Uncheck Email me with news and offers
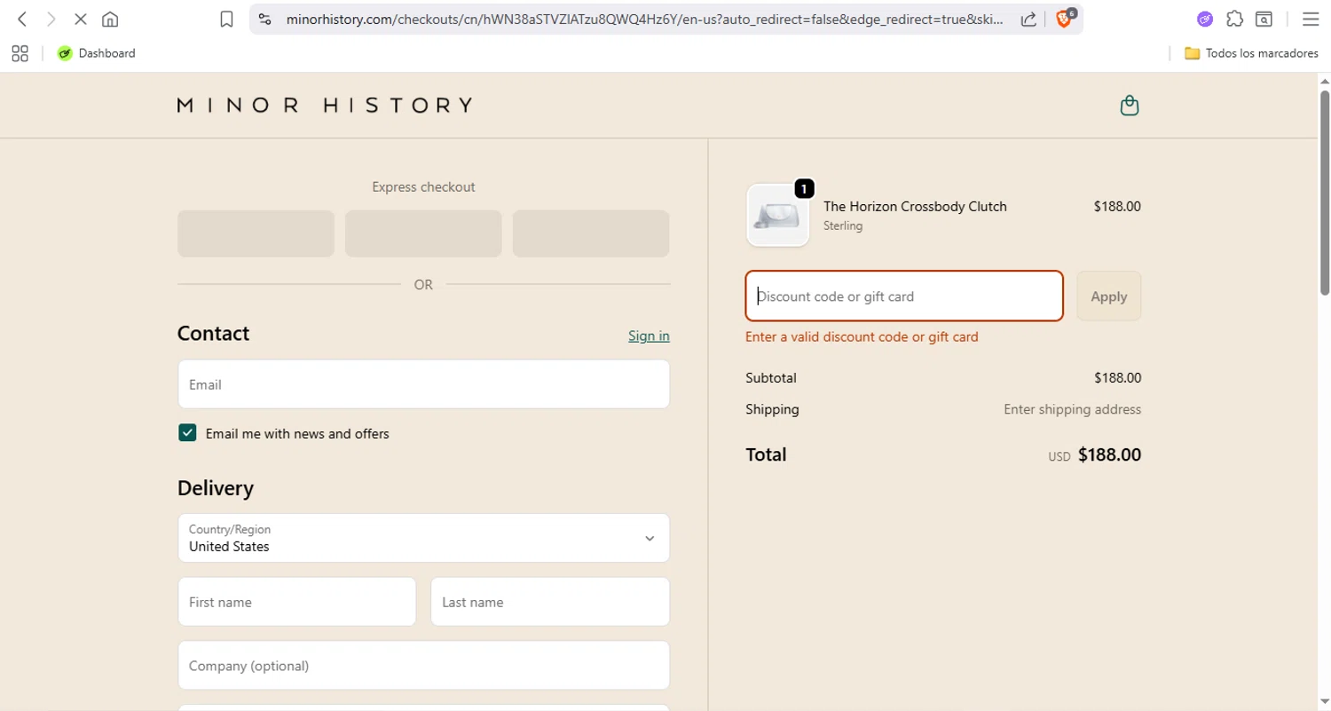1331x711 pixels. pos(187,433)
